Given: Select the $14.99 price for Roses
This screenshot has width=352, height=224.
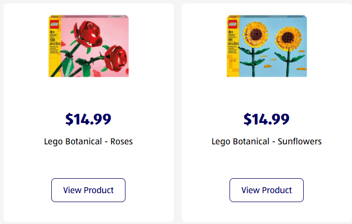Looking at the screenshot, I should [x=88, y=119].
